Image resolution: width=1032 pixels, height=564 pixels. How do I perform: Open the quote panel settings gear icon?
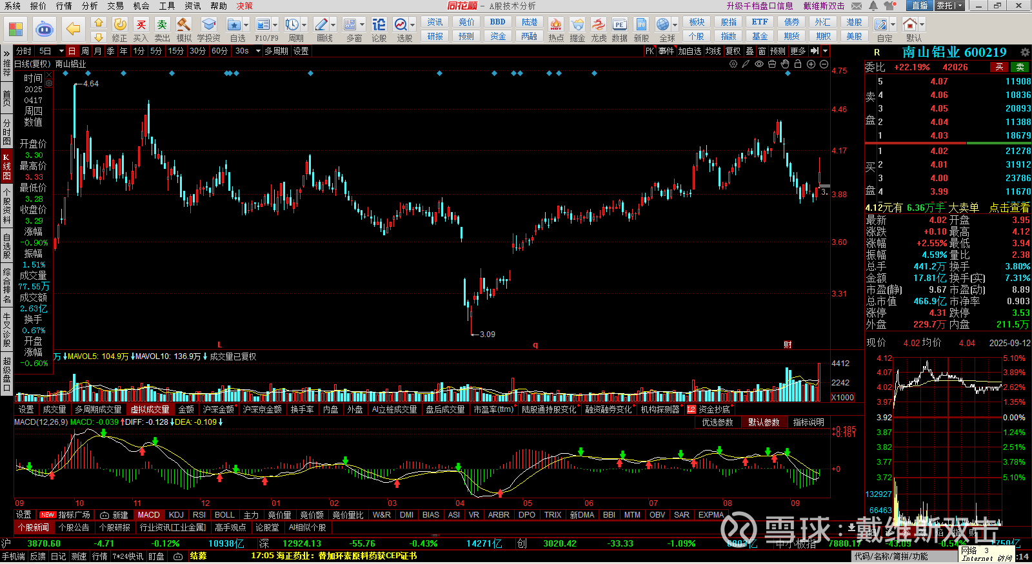pos(1025,52)
